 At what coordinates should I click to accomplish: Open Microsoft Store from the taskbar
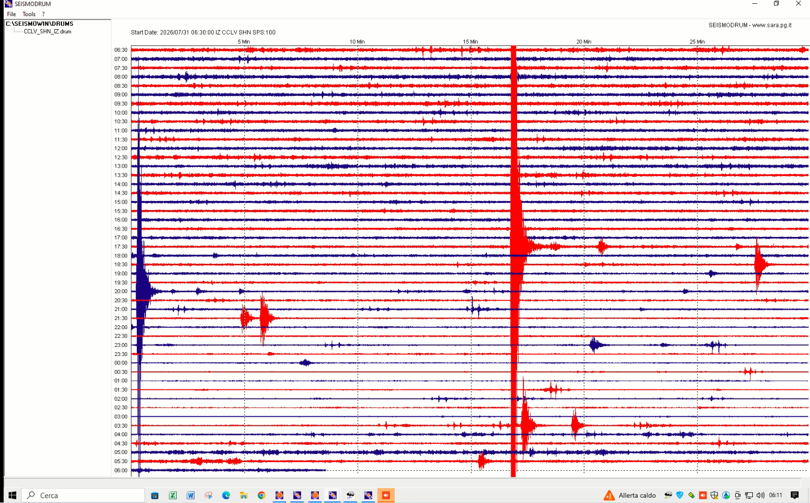click(155, 495)
